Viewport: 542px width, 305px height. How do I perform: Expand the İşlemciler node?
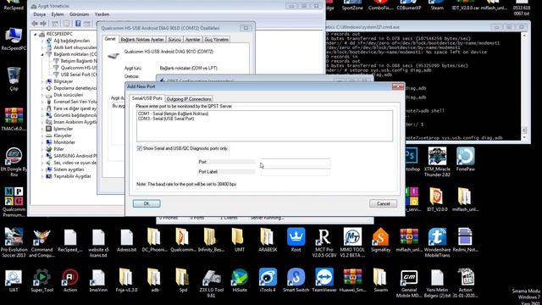coord(42,129)
